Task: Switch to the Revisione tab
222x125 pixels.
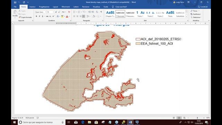Action: tap(86, 7)
